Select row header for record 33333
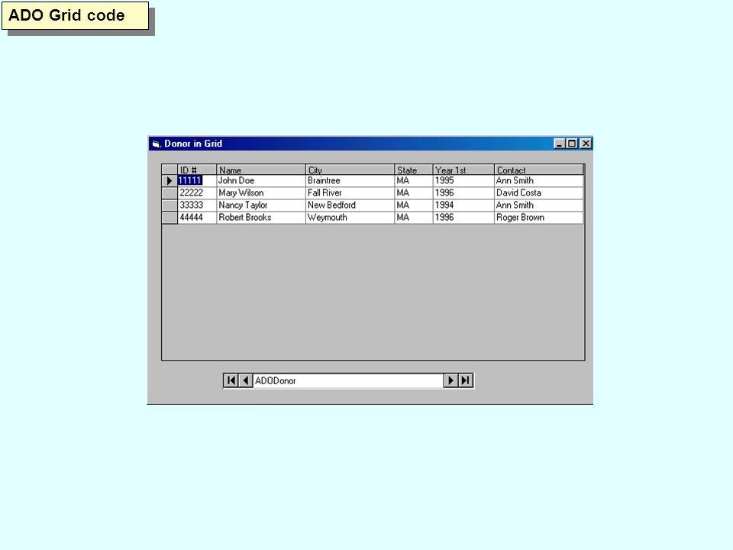This screenshot has height=550, width=733. [x=170, y=205]
